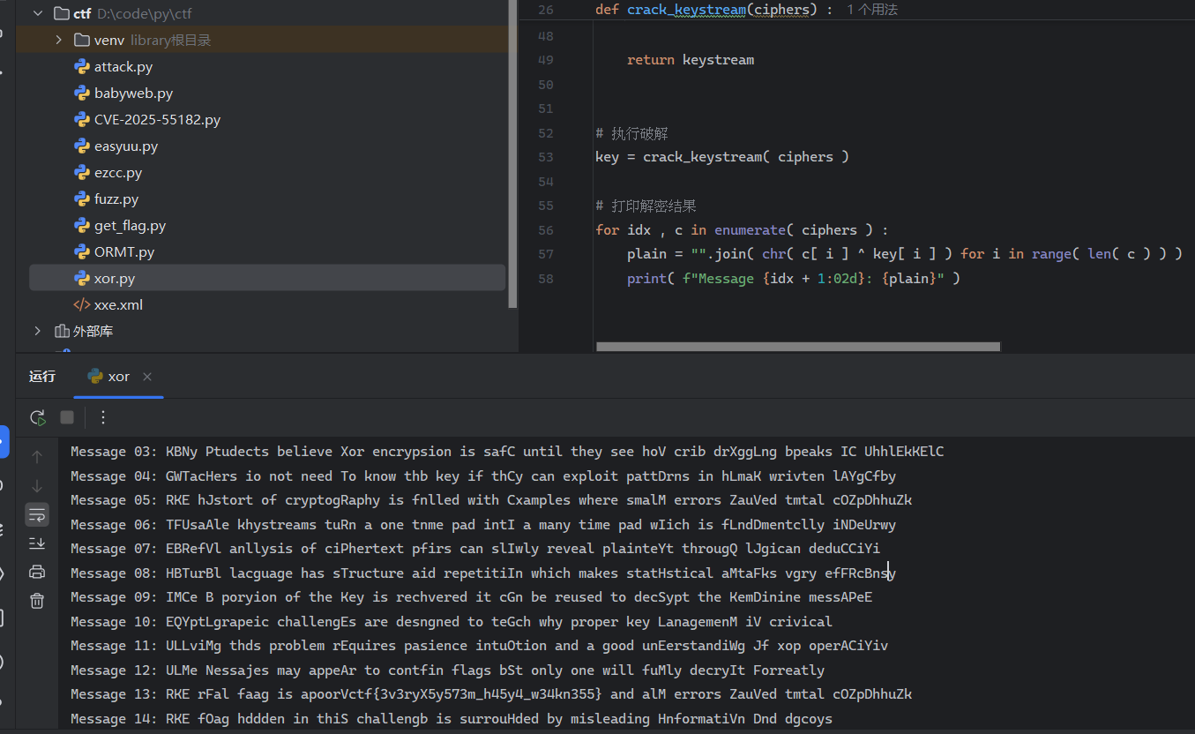Close the xor run tab
Screen dimensions: 1195x734
click(x=147, y=377)
